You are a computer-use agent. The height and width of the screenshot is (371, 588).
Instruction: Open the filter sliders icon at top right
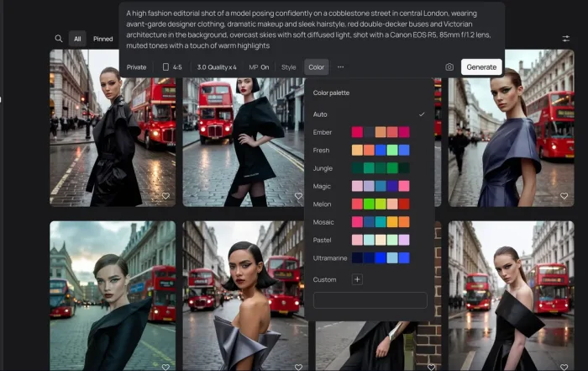566,39
